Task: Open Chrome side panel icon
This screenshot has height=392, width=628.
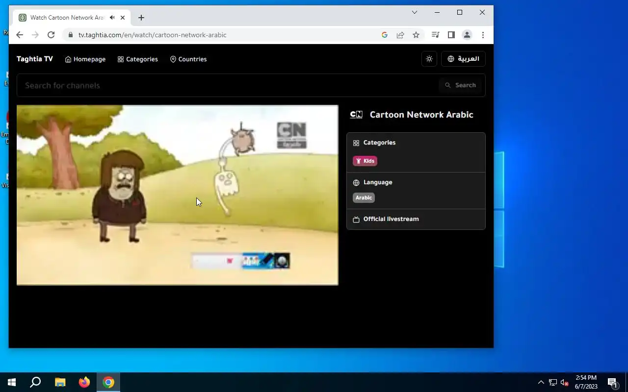Action: [x=451, y=35]
